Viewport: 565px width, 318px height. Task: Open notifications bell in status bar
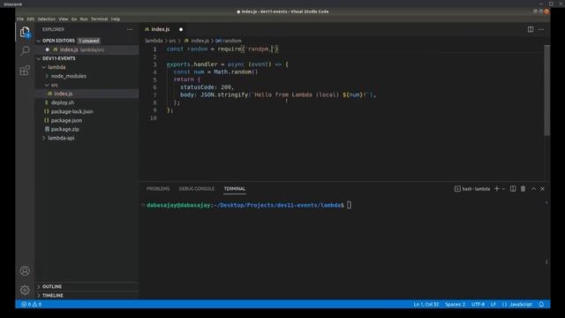coord(541,304)
